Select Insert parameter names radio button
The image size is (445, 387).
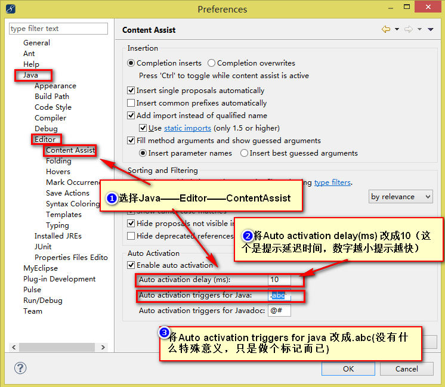coord(143,153)
